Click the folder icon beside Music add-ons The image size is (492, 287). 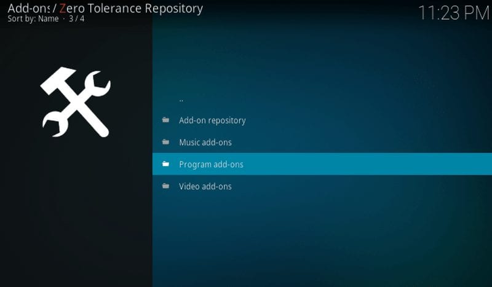(x=165, y=142)
